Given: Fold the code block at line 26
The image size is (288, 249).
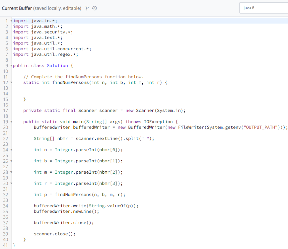Looking at the screenshot, I should coord(11,161).
